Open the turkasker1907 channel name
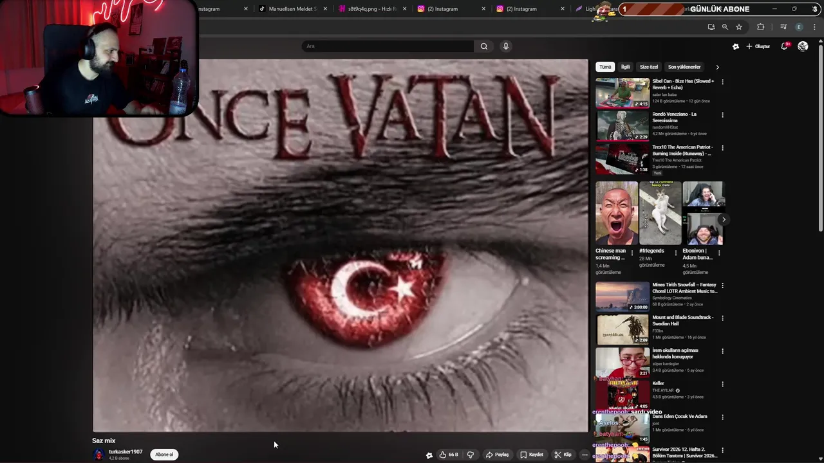Viewport: 824px width, 463px height. click(126, 452)
